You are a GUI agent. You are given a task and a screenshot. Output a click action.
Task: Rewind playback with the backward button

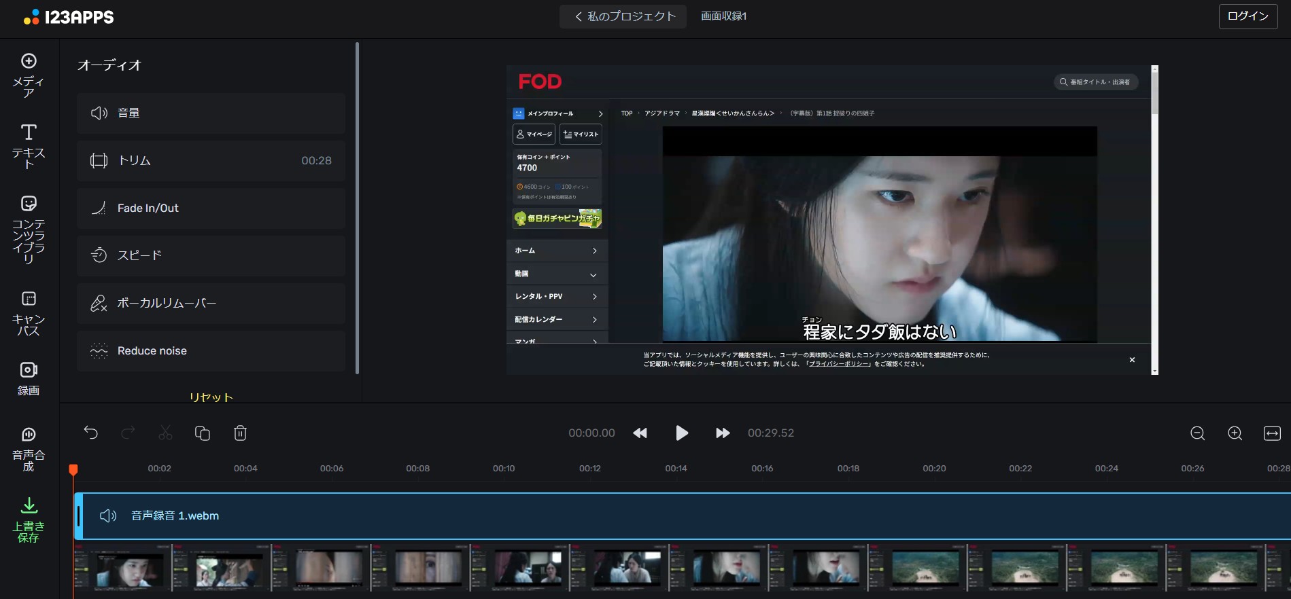click(640, 433)
